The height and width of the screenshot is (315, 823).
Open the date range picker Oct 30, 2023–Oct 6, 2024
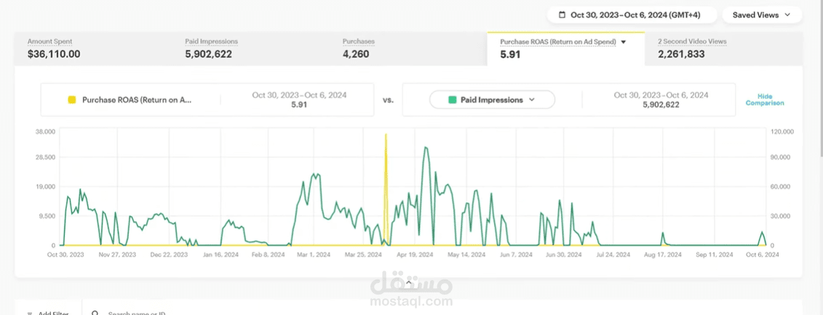[x=632, y=15]
